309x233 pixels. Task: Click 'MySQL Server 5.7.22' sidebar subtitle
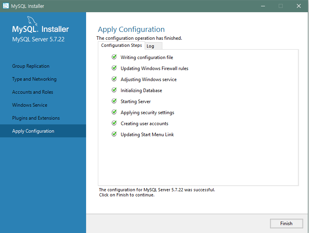[38, 39]
